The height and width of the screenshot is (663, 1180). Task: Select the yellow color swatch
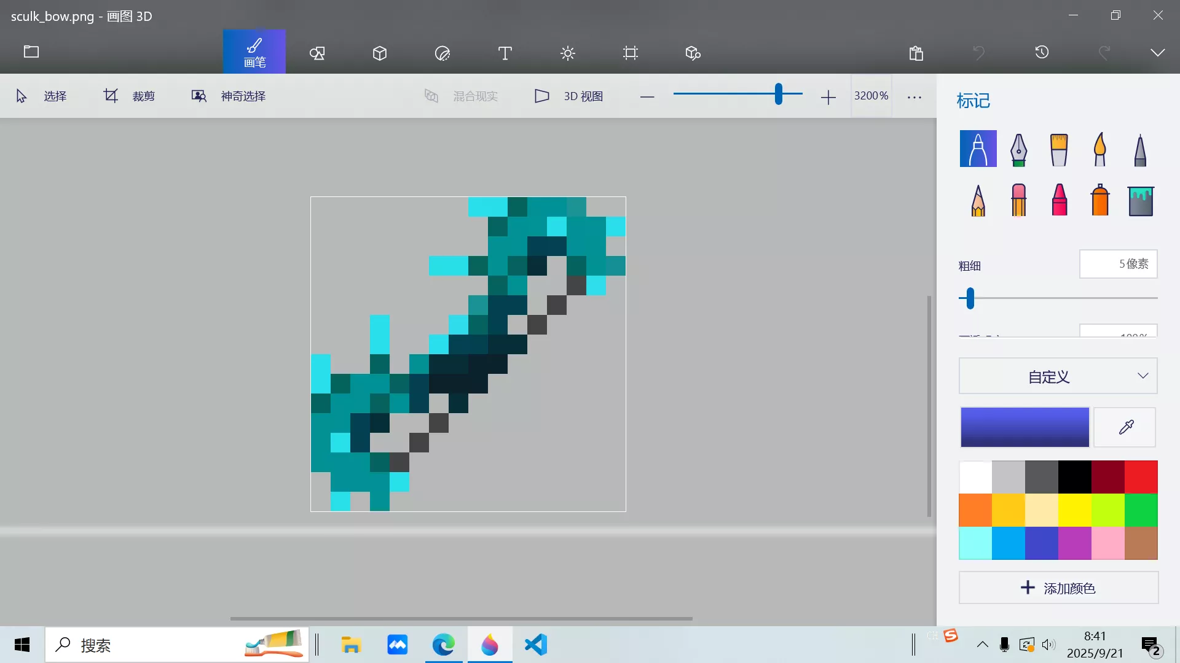point(1074,510)
